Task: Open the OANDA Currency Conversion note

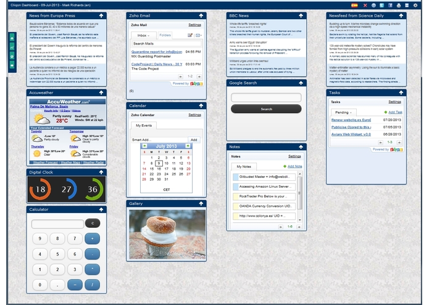Action: 264,207
